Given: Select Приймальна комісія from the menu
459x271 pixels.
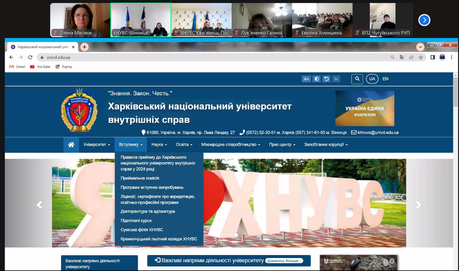Looking at the screenshot, I should pyautogui.click(x=140, y=178).
